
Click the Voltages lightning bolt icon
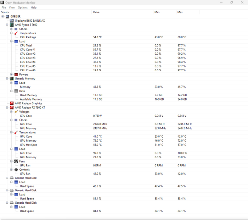pos(16,112)
